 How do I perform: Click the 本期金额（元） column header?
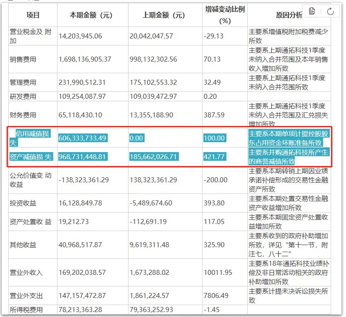[x=91, y=15]
